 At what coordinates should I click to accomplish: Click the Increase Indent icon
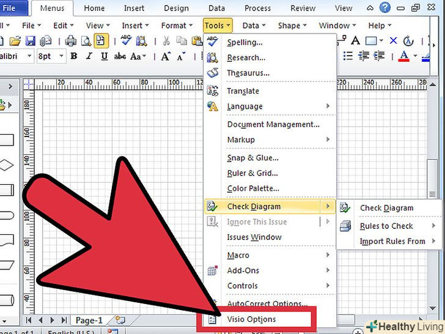[x=379, y=56]
